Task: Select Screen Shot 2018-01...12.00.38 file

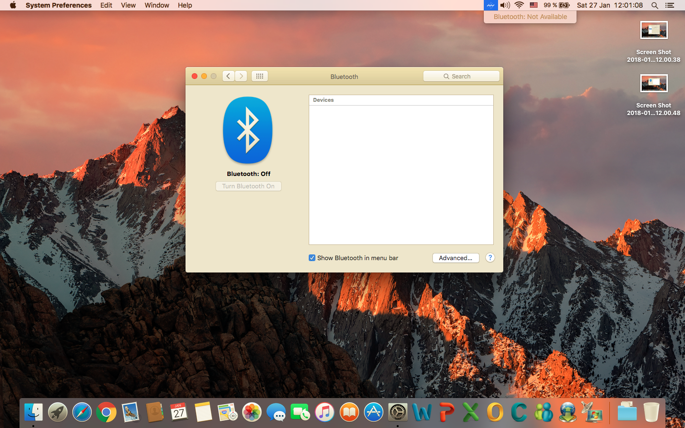Action: click(x=654, y=42)
